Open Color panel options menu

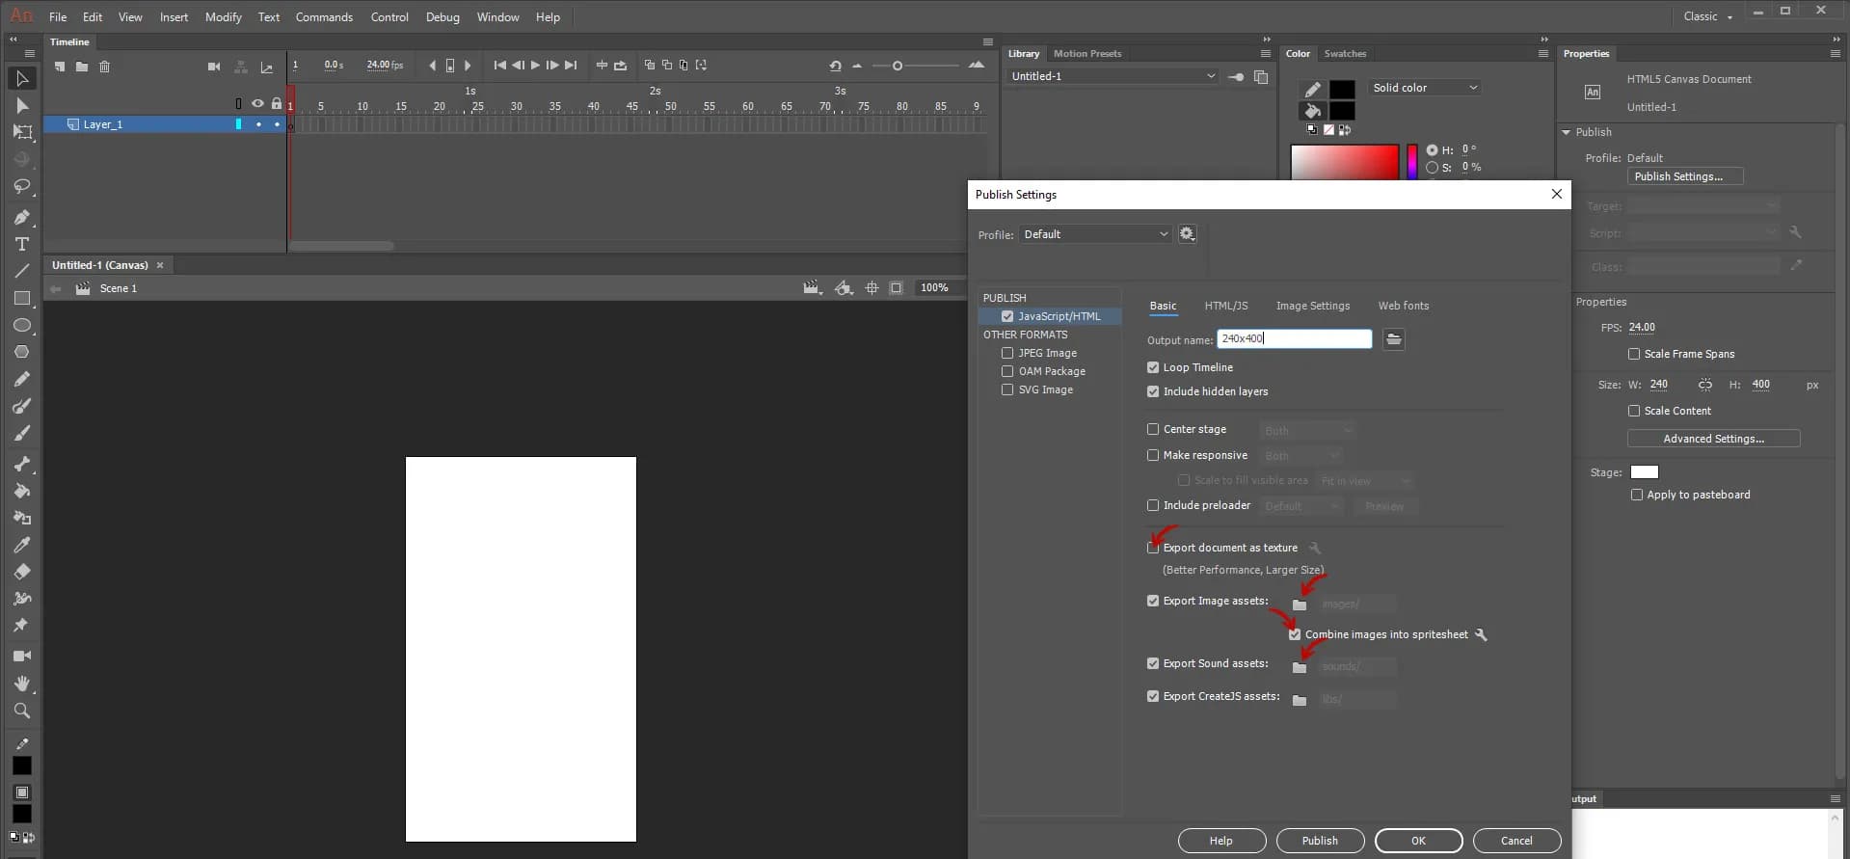(x=1542, y=54)
